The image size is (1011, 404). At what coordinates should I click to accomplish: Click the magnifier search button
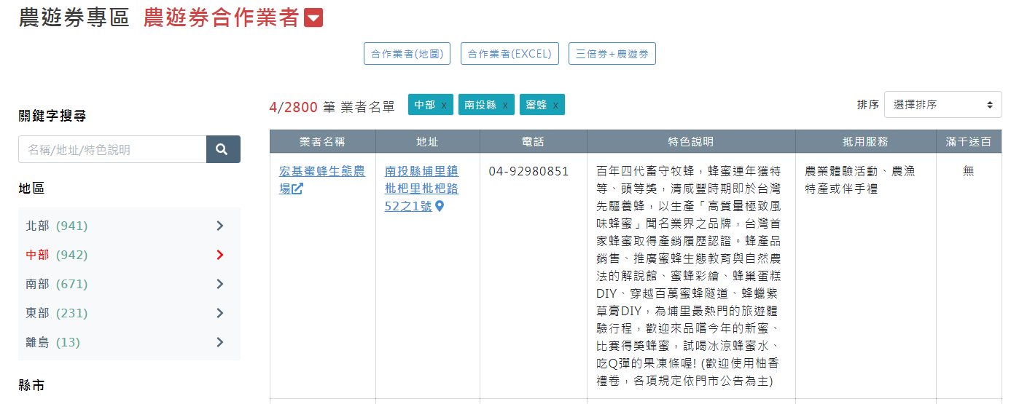click(222, 149)
